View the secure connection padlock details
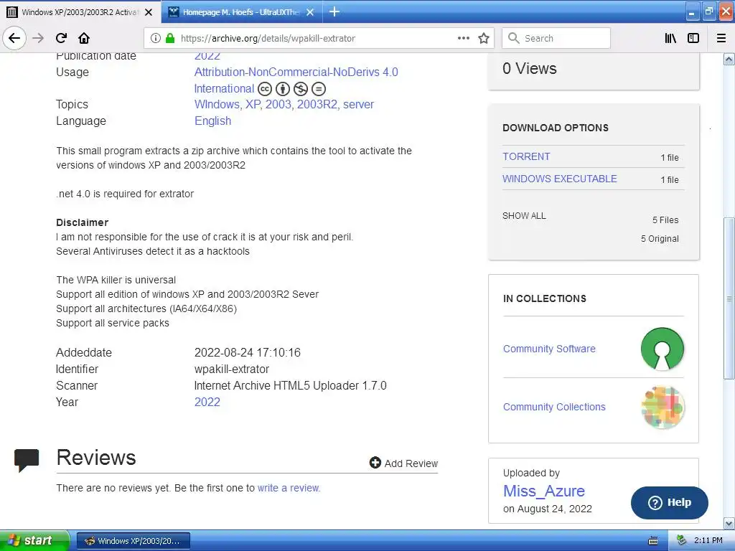 169,38
